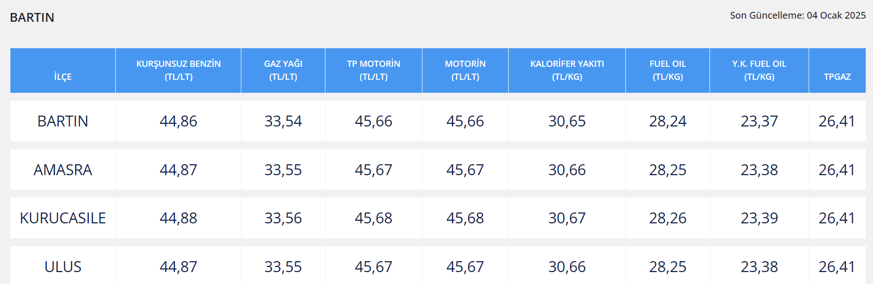The width and height of the screenshot is (873, 284).
Task: Select the BARTIN district row cell
Action: pyautogui.click(x=63, y=121)
